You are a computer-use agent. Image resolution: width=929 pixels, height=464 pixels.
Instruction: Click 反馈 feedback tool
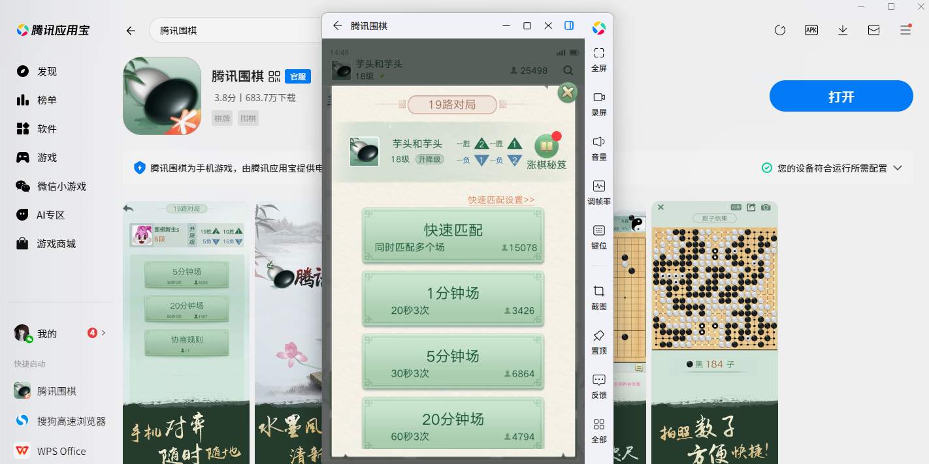pyautogui.click(x=599, y=386)
